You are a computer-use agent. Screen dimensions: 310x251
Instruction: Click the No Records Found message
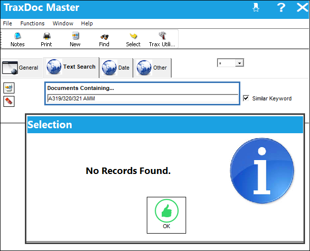128,171
